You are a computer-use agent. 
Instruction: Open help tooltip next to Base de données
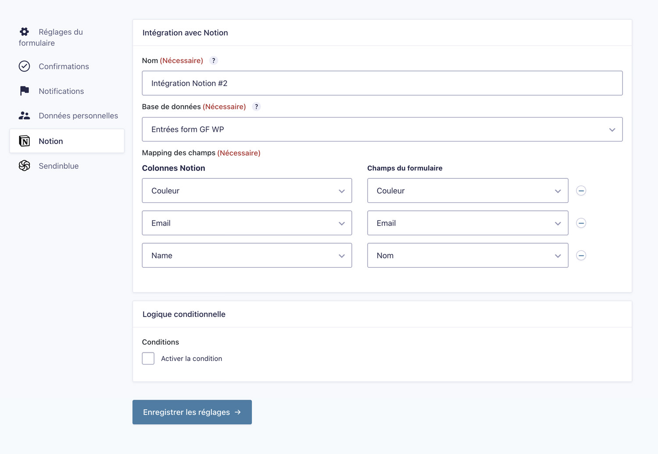(257, 106)
